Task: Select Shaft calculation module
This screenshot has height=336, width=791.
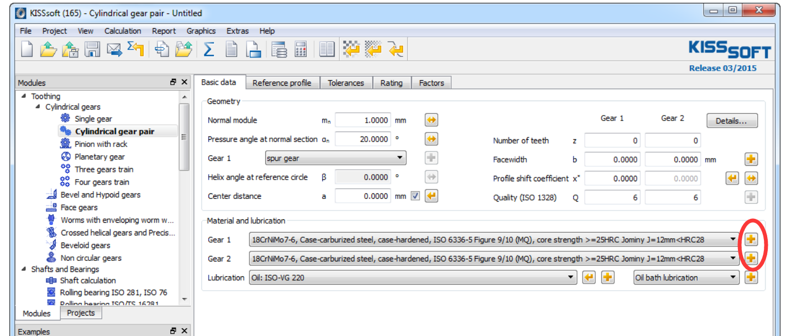Action: 87,280
